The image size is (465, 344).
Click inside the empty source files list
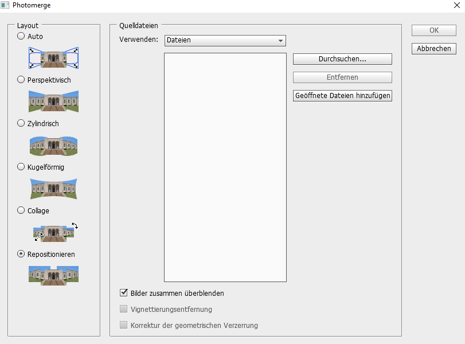tap(225, 167)
